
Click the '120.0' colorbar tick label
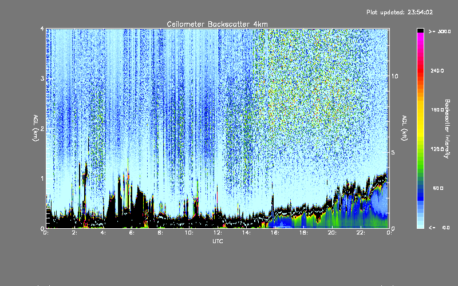click(437, 149)
